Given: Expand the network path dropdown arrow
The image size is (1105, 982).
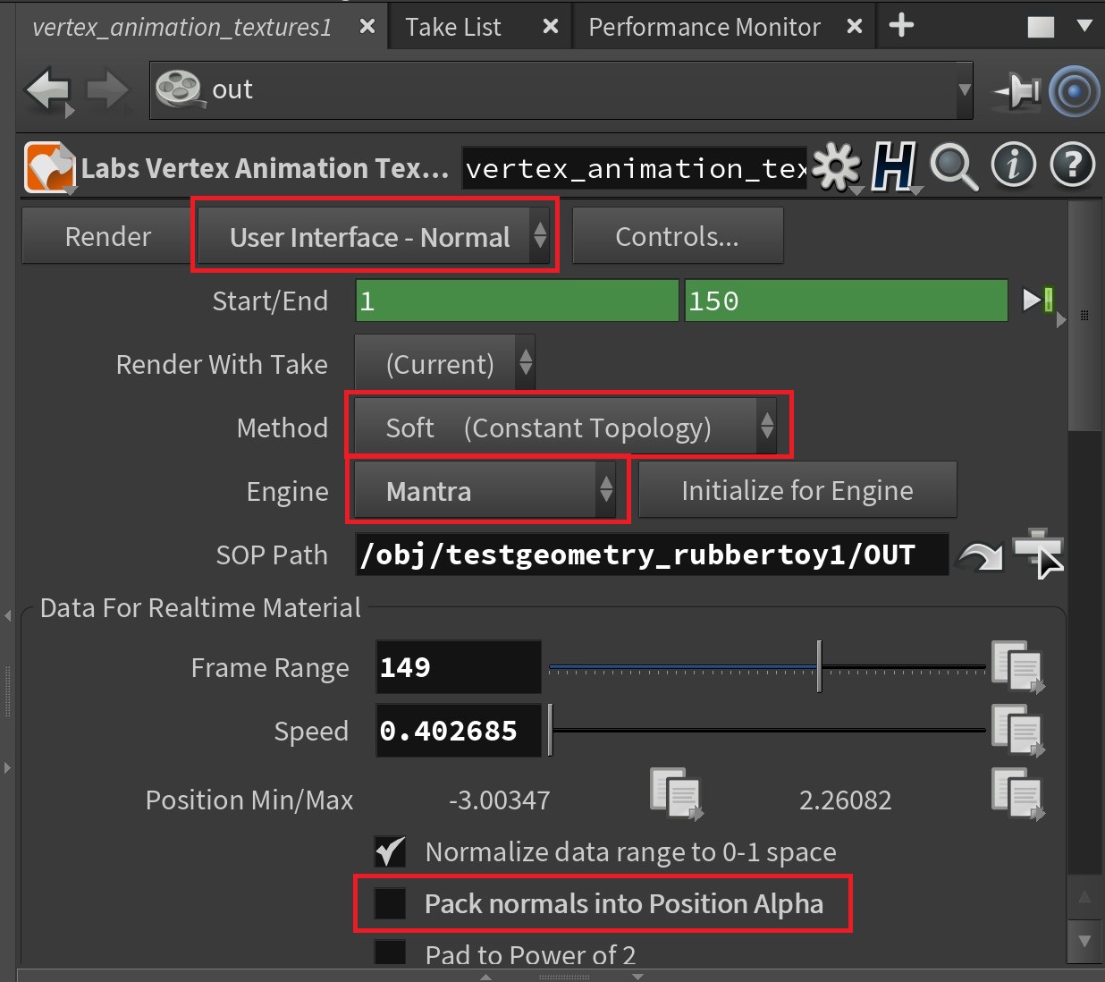Looking at the screenshot, I should pyautogui.click(x=965, y=89).
